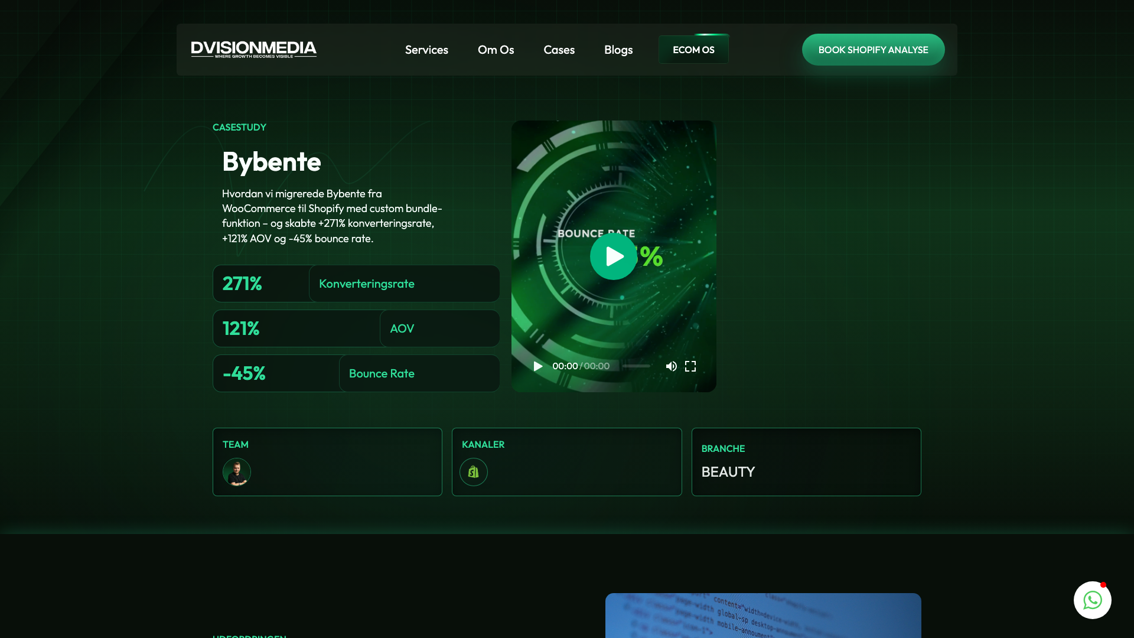Click the 271% Konverteringsrate stat card
The width and height of the screenshot is (1134, 638).
pyautogui.click(x=356, y=284)
